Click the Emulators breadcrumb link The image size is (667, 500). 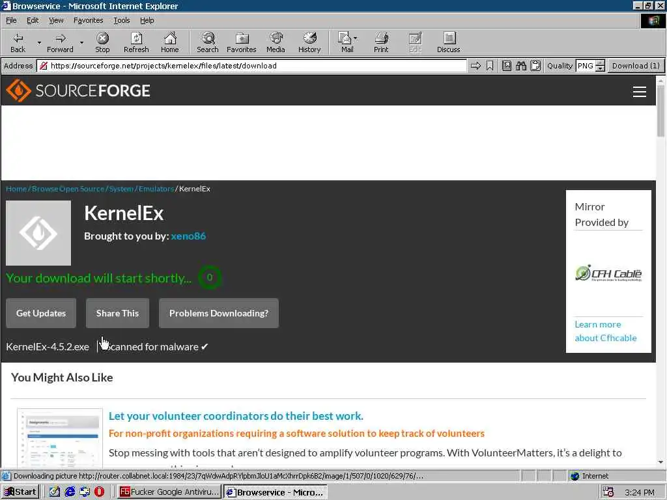coord(156,189)
